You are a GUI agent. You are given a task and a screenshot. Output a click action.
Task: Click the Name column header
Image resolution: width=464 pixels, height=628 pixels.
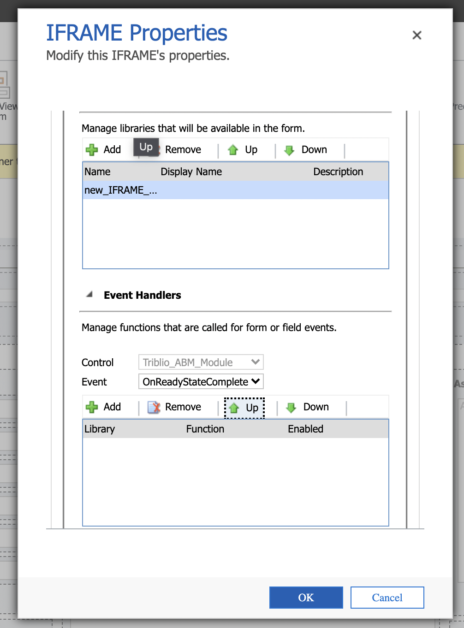[x=97, y=172]
